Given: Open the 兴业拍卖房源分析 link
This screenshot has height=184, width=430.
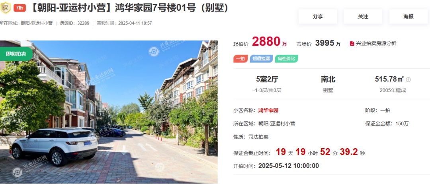Looking at the screenshot, I should [376, 44].
